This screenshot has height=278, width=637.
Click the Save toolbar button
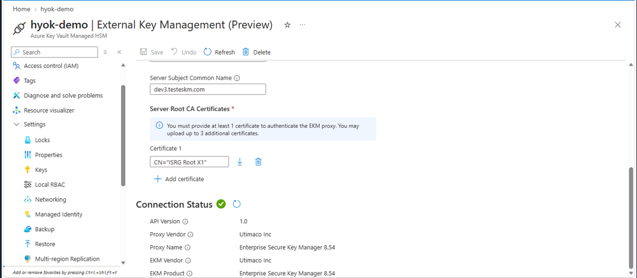click(x=152, y=52)
